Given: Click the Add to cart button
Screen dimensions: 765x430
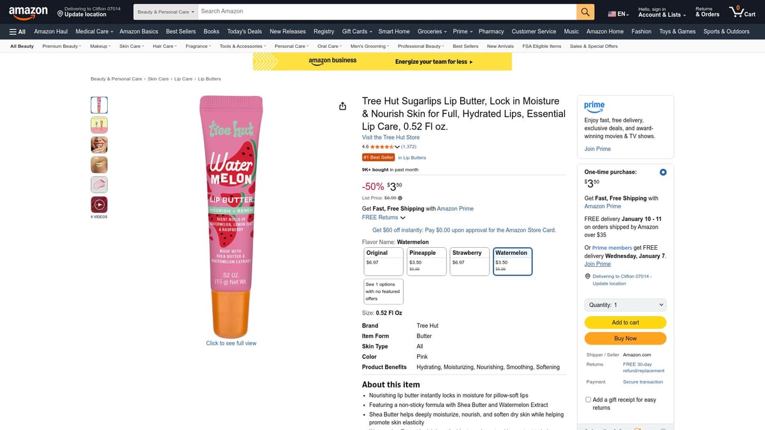Looking at the screenshot, I should pyautogui.click(x=625, y=322).
